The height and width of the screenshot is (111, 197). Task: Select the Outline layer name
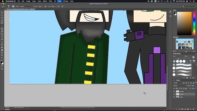(182, 92)
